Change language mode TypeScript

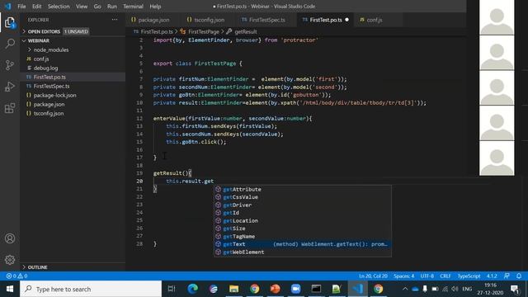click(x=469, y=276)
